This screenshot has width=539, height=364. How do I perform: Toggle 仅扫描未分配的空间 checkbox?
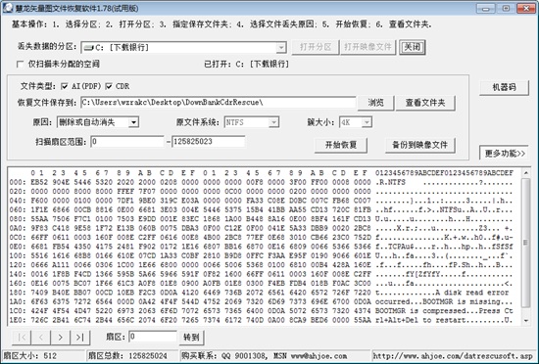pyautogui.click(x=21, y=65)
